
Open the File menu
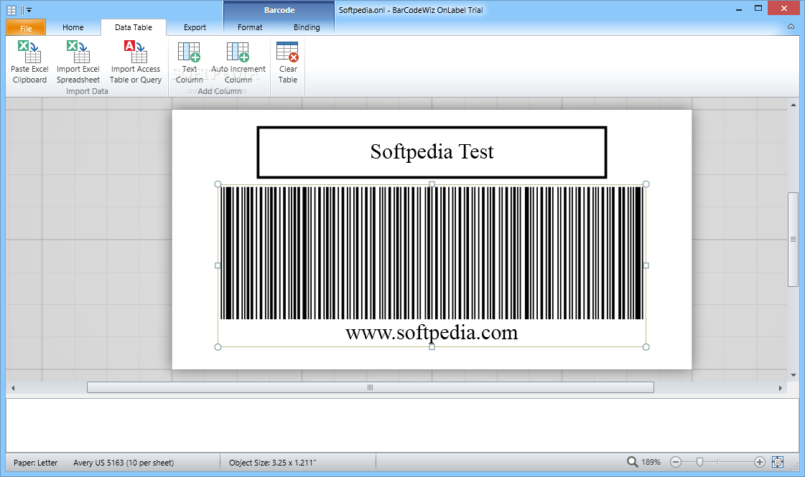[26, 28]
